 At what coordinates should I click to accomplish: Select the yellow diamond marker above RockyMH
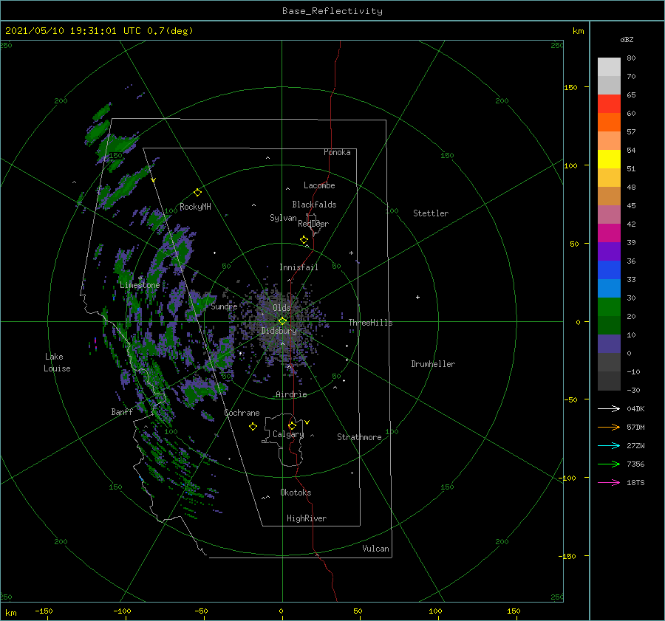click(197, 193)
